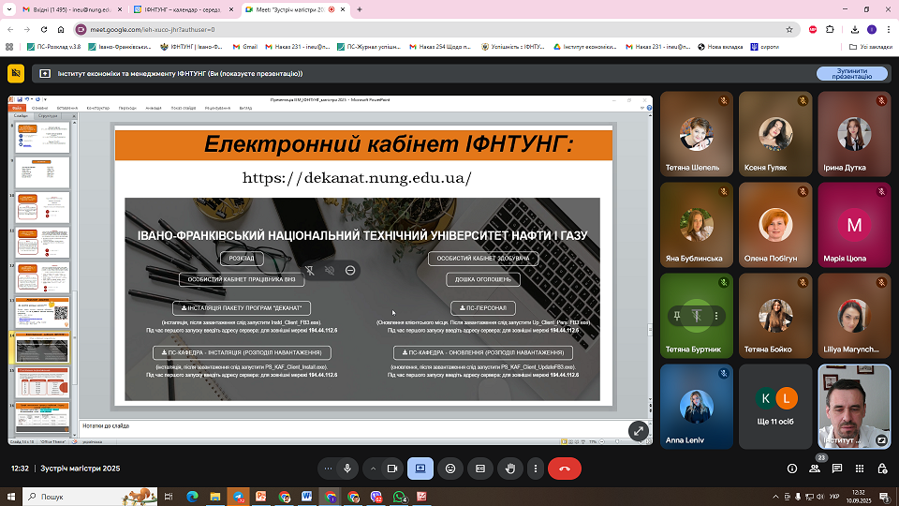Expand the video settings arrow
The image size is (899, 506).
pyautogui.click(x=373, y=468)
